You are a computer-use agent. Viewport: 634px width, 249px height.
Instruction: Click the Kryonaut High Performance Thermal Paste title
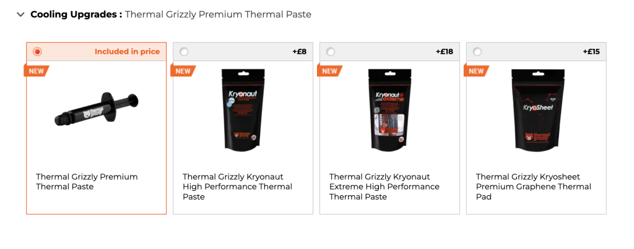238,187
